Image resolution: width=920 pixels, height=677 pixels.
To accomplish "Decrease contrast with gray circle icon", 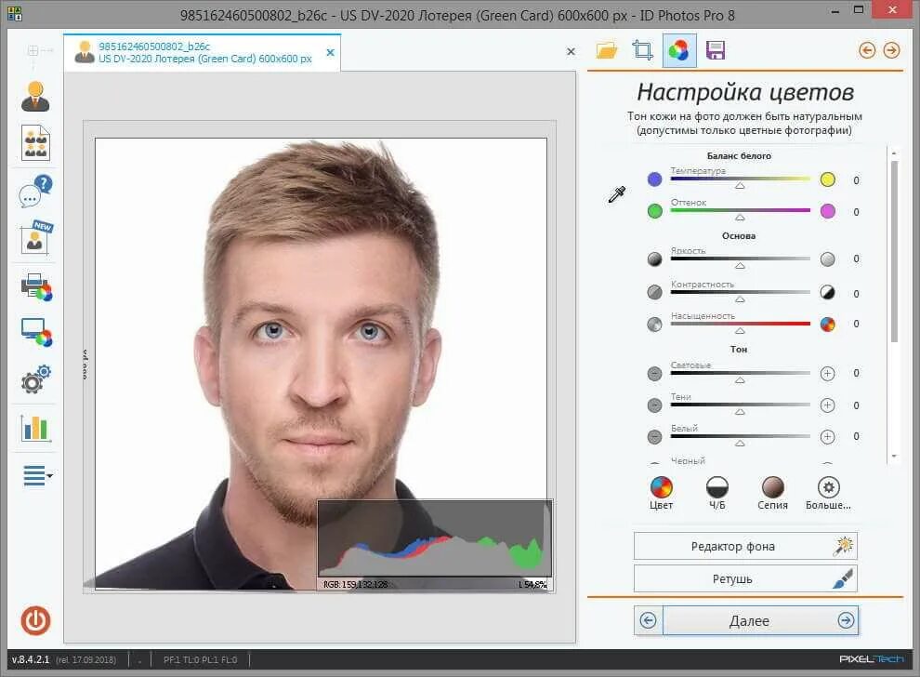I will (655, 292).
